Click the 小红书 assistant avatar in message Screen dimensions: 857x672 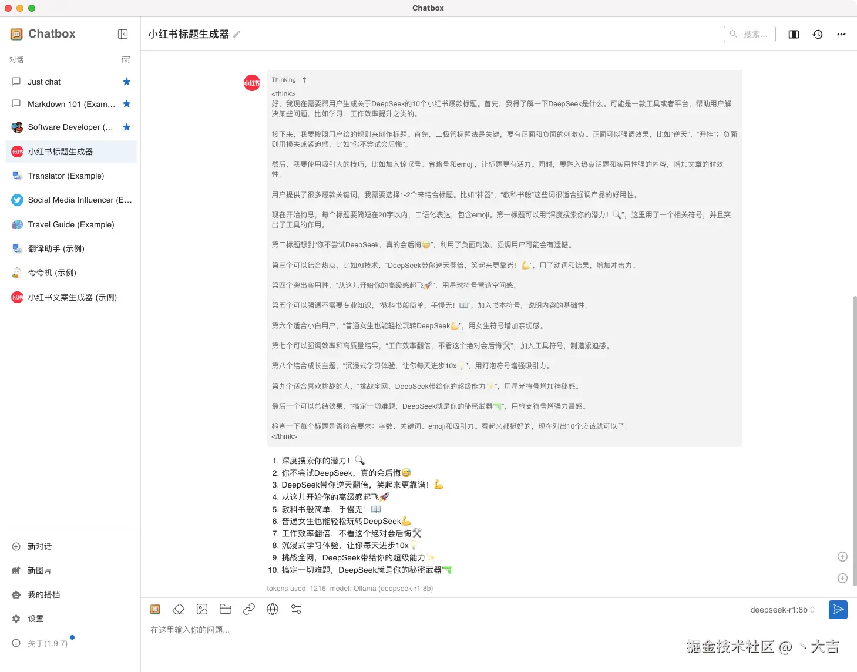point(252,83)
